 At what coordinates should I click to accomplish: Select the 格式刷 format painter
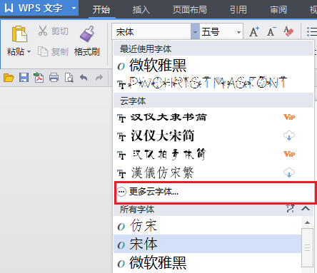pos(87,41)
